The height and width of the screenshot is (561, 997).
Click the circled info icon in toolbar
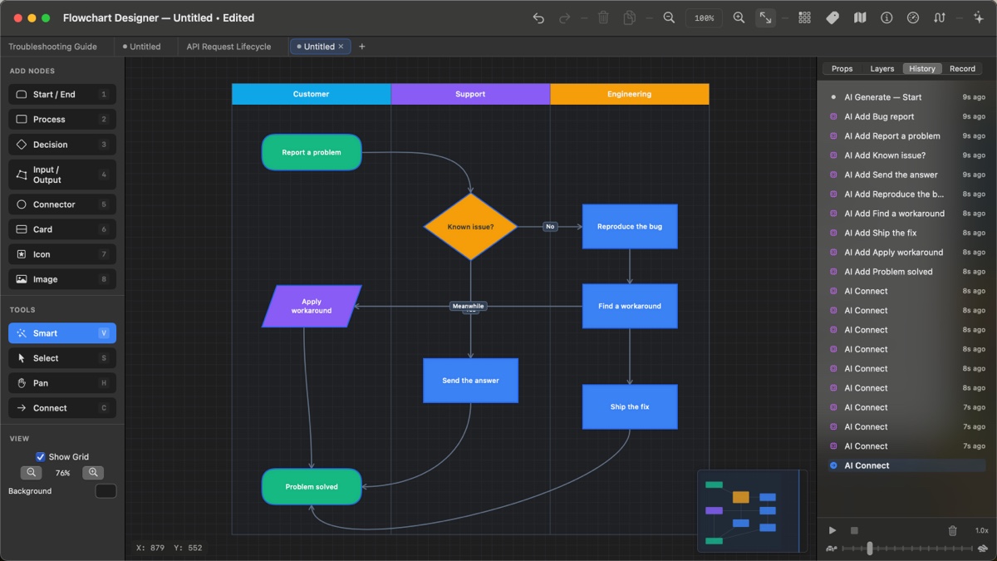tap(886, 17)
